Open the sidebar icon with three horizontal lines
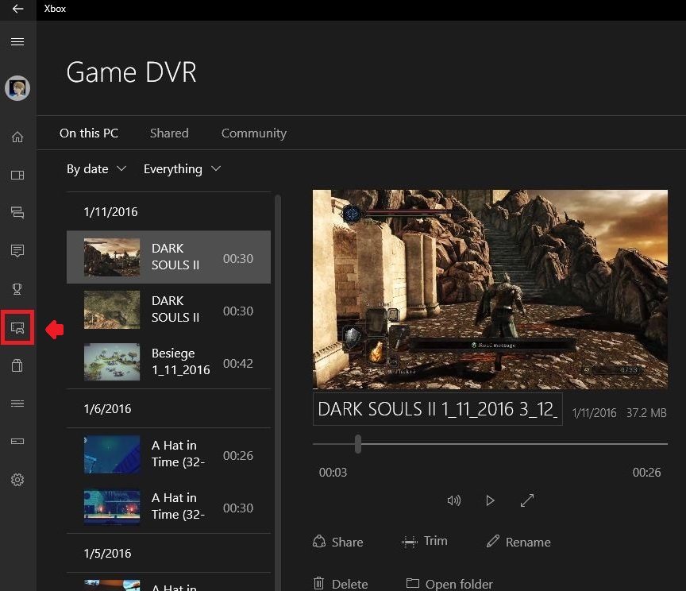The image size is (686, 591). tap(17, 404)
